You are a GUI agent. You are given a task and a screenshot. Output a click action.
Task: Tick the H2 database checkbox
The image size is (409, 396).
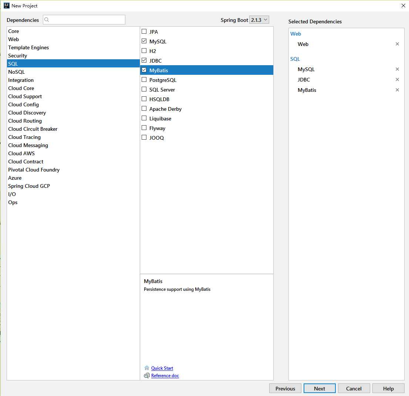[144, 51]
